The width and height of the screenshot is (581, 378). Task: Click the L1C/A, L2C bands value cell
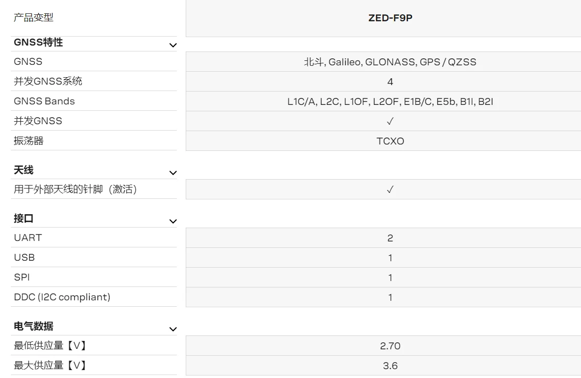390,101
